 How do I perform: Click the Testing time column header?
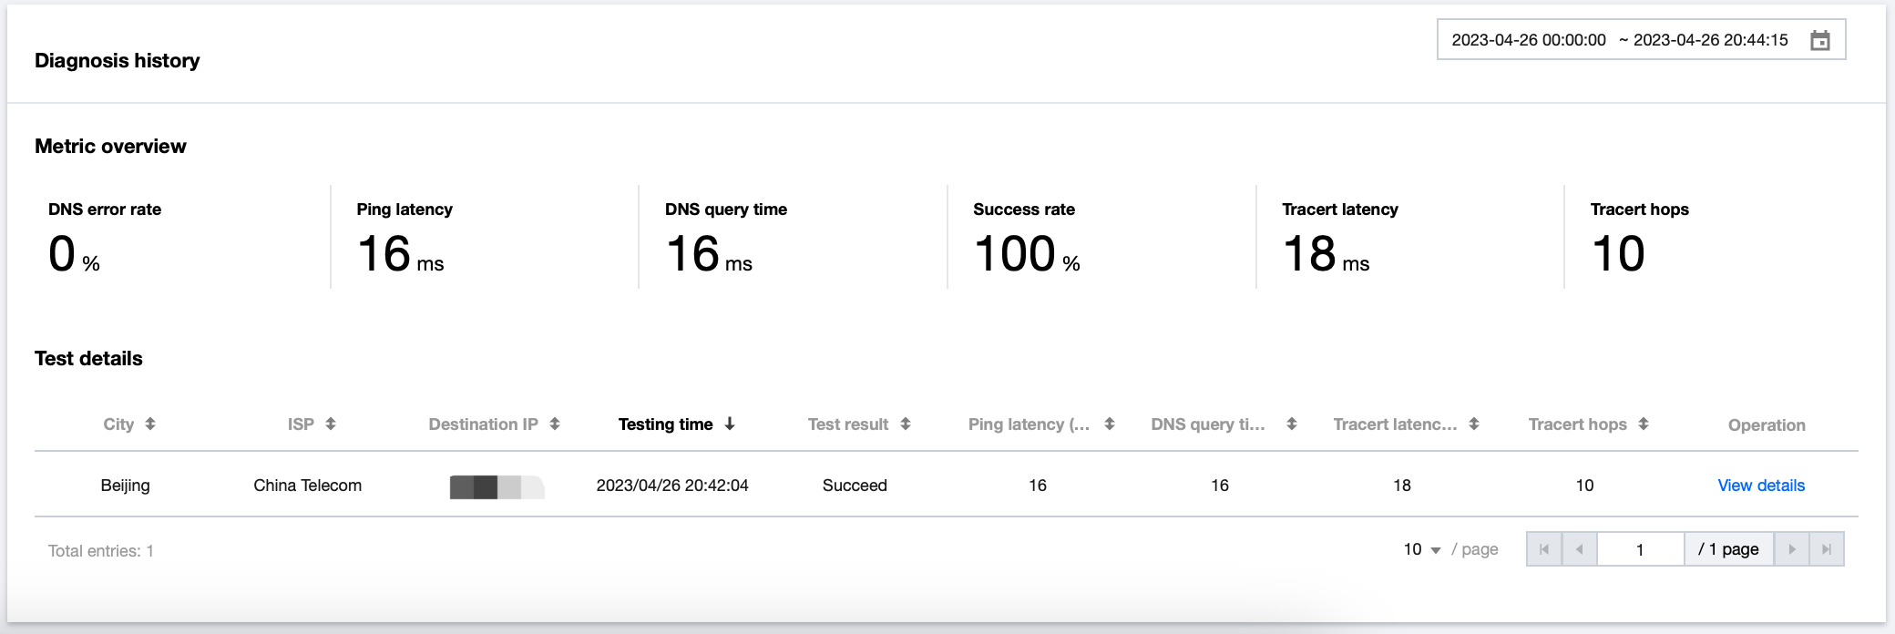[x=665, y=424]
